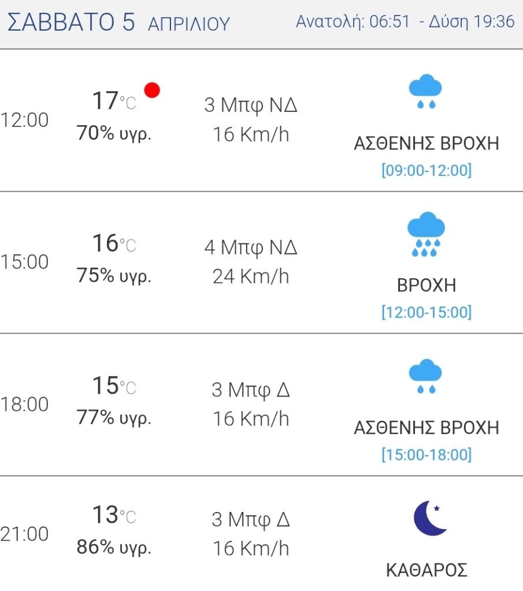Open the [15:00-18:00] time range link
This screenshot has width=523, height=591.
[426, 454]
